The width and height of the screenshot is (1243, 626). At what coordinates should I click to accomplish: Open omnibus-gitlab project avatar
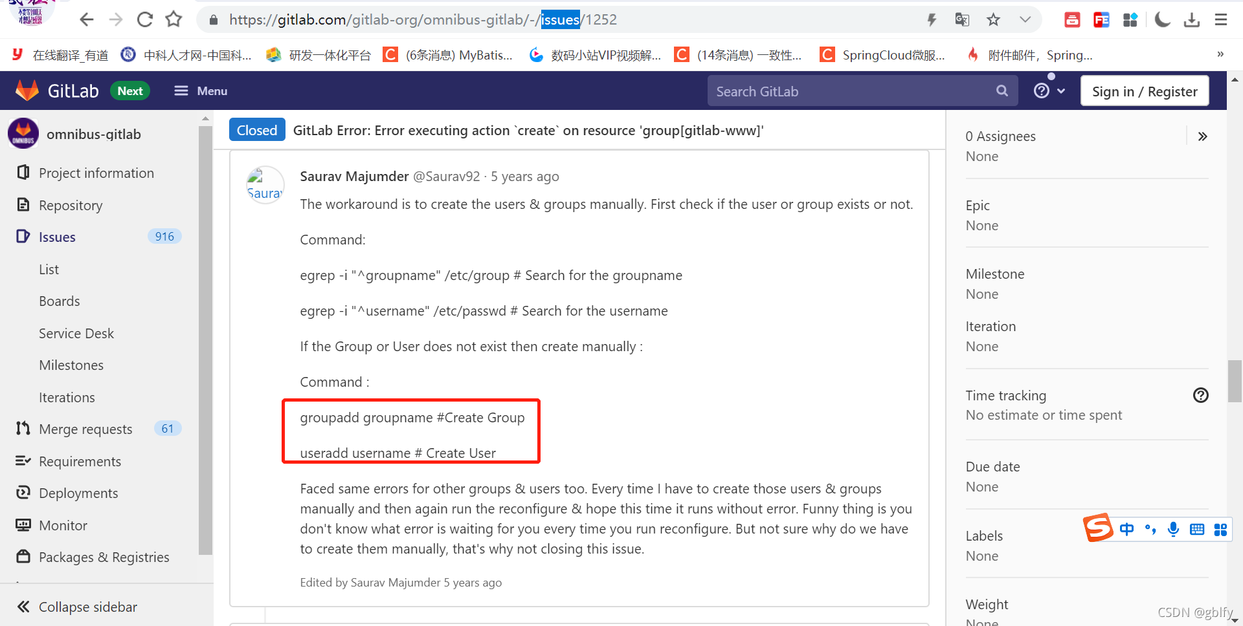point(23,134)
